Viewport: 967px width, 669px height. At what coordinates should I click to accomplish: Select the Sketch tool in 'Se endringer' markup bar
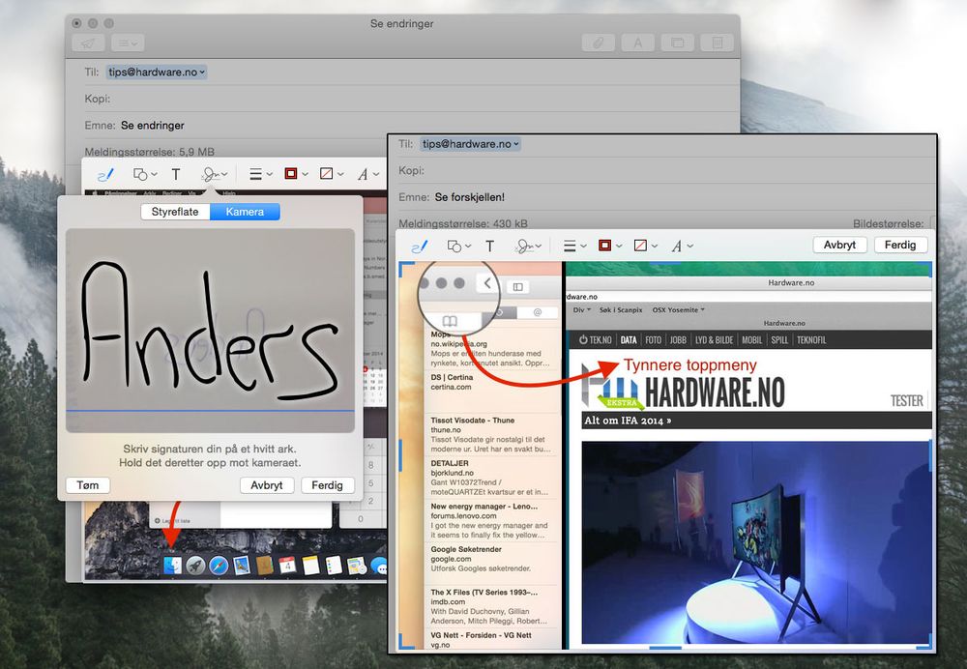(105, 174)
